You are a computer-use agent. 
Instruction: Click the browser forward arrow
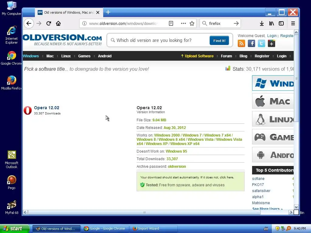click(x=39, y=23)
